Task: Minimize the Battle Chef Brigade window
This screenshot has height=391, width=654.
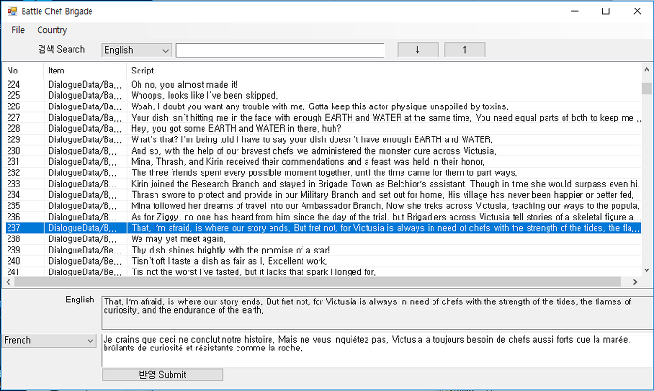Action: coord(575,11)
